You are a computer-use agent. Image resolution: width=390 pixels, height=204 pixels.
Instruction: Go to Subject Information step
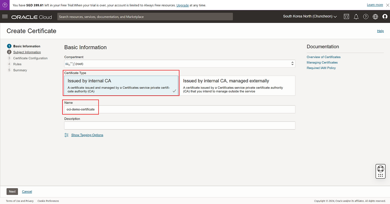27,52
